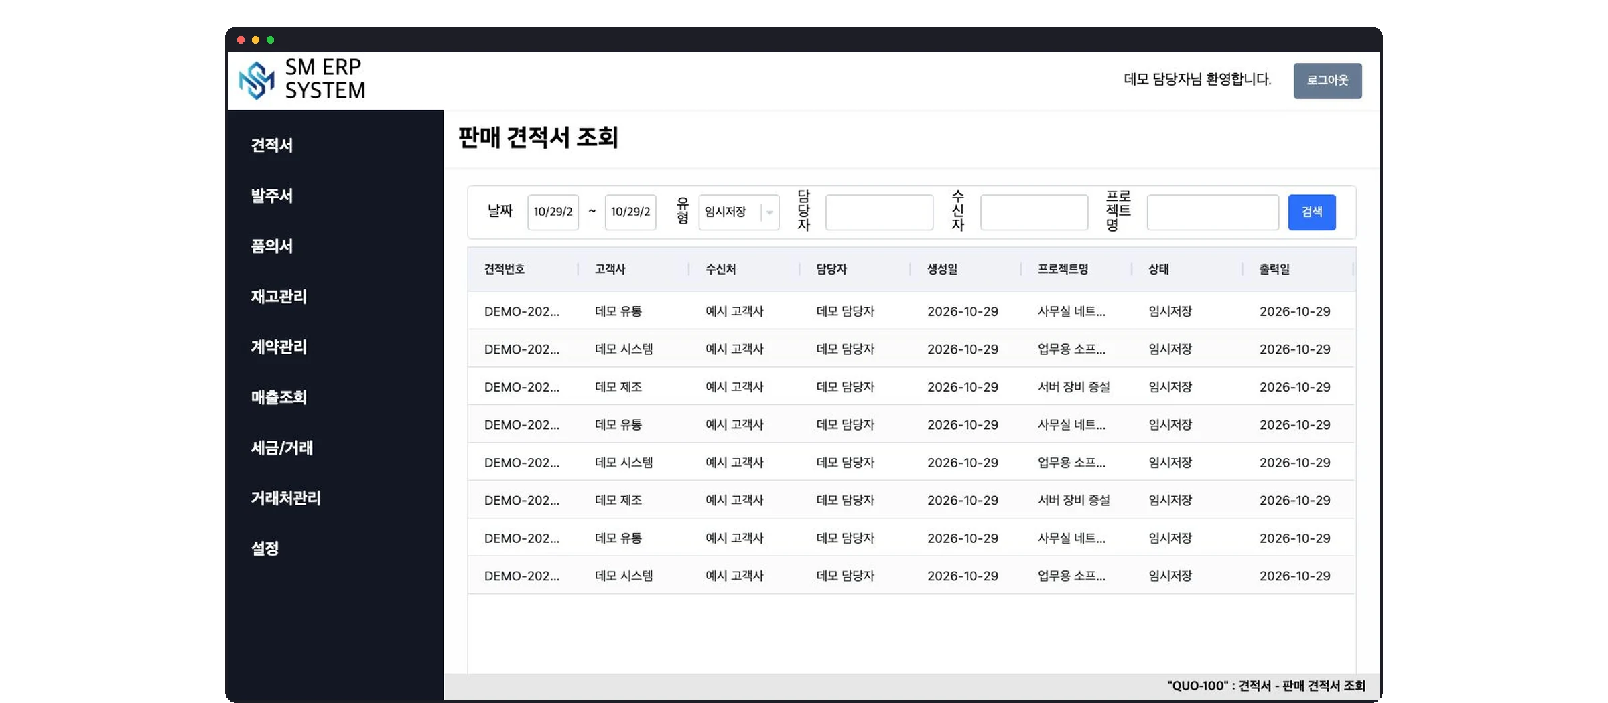Open 설정 settings menu
This screenshot has width=1608, height=703.
click(265, 548)
